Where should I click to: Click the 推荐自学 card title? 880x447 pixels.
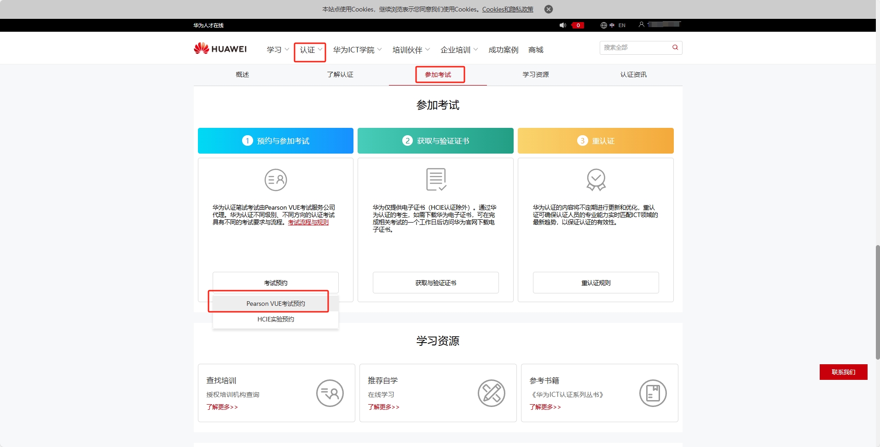coord(383,380)
